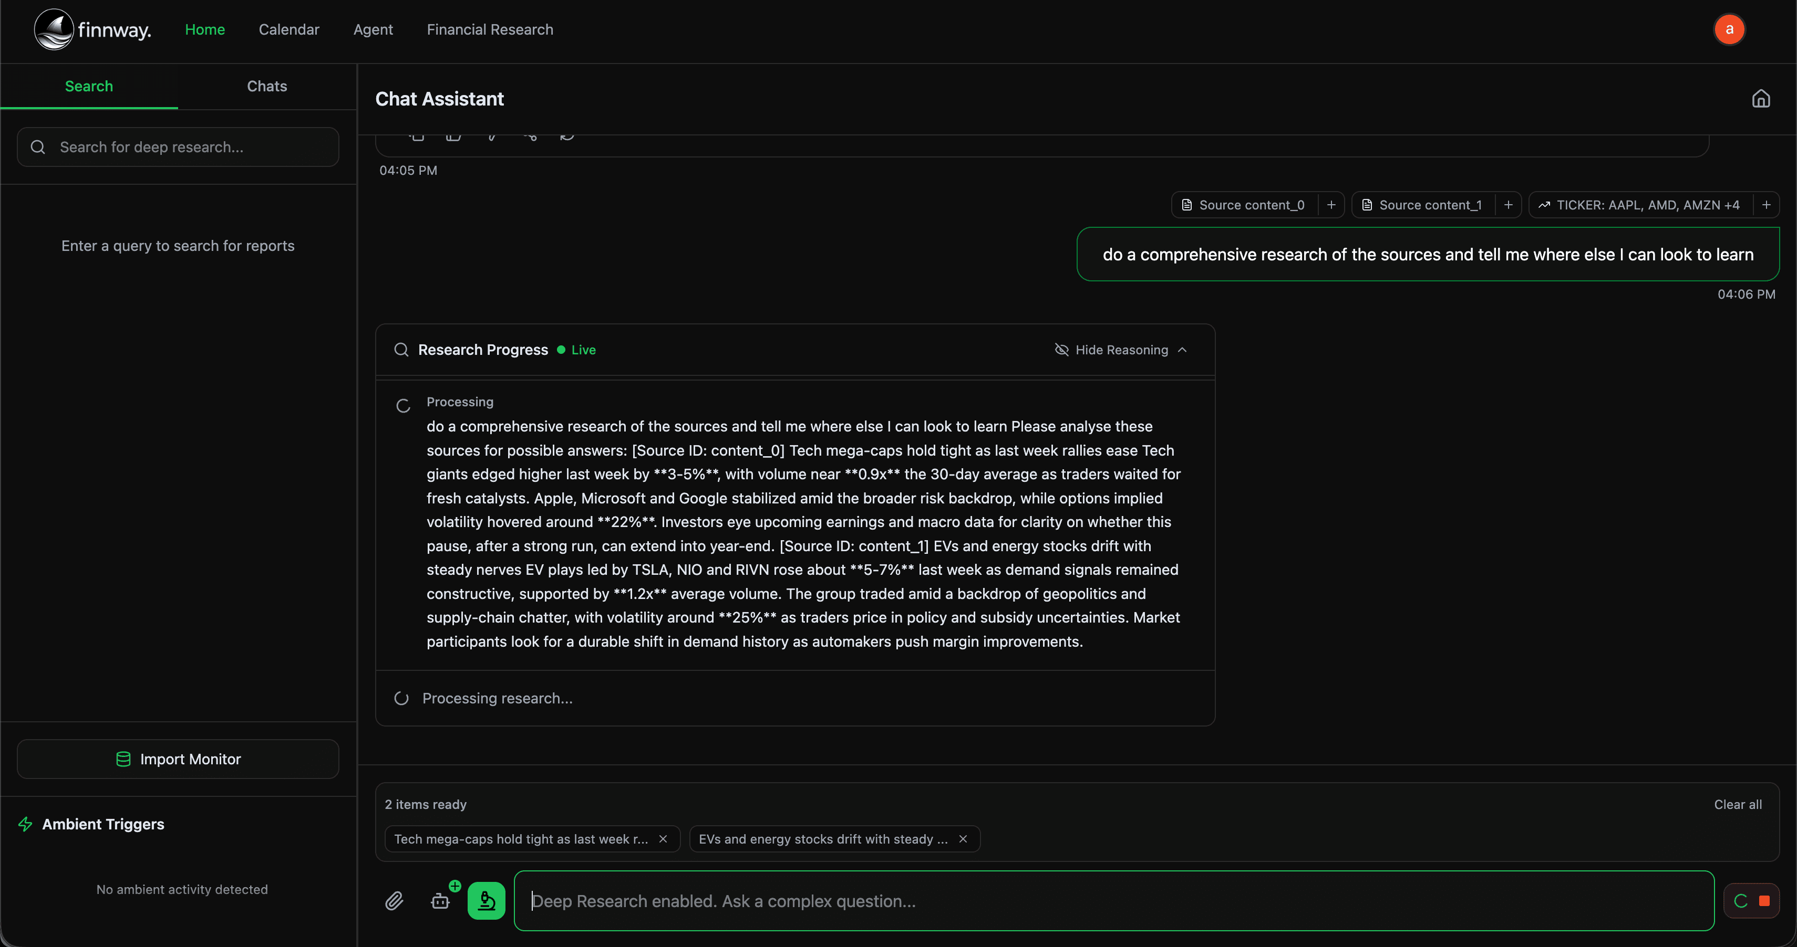Collapse reasoning using the chevron arrow

point(1182,350)
